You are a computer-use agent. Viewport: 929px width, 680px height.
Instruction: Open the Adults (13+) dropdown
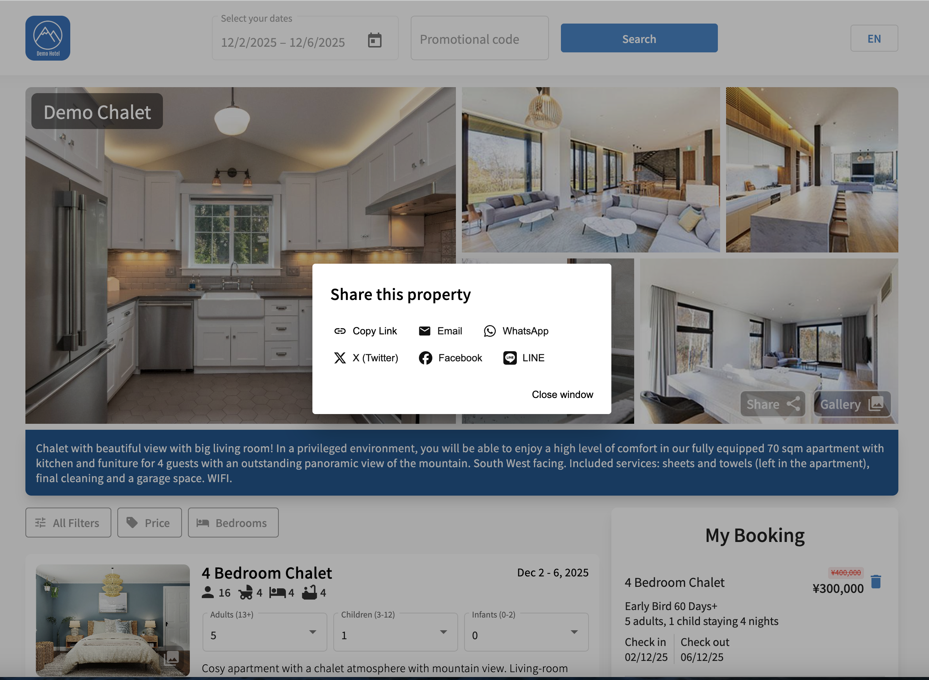265,632
